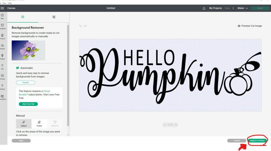Viewport: 271px width, 151px height.
Task: Open the Upload panel
Action: point(2,87)
